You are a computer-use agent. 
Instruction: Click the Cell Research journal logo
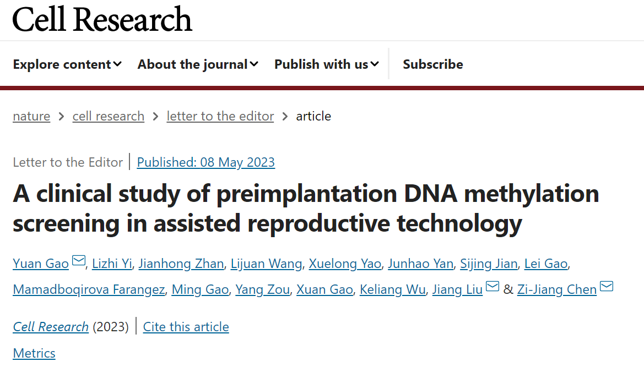(102, 19)
